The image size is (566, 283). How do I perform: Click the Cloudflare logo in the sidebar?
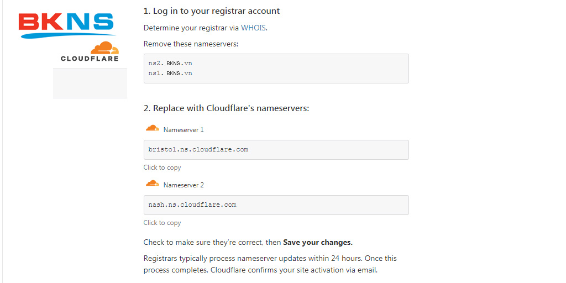pos(90,51)
